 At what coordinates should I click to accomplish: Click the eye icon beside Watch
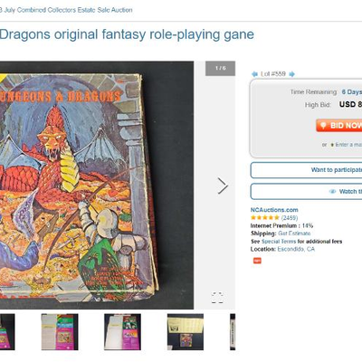coord(332,192)
